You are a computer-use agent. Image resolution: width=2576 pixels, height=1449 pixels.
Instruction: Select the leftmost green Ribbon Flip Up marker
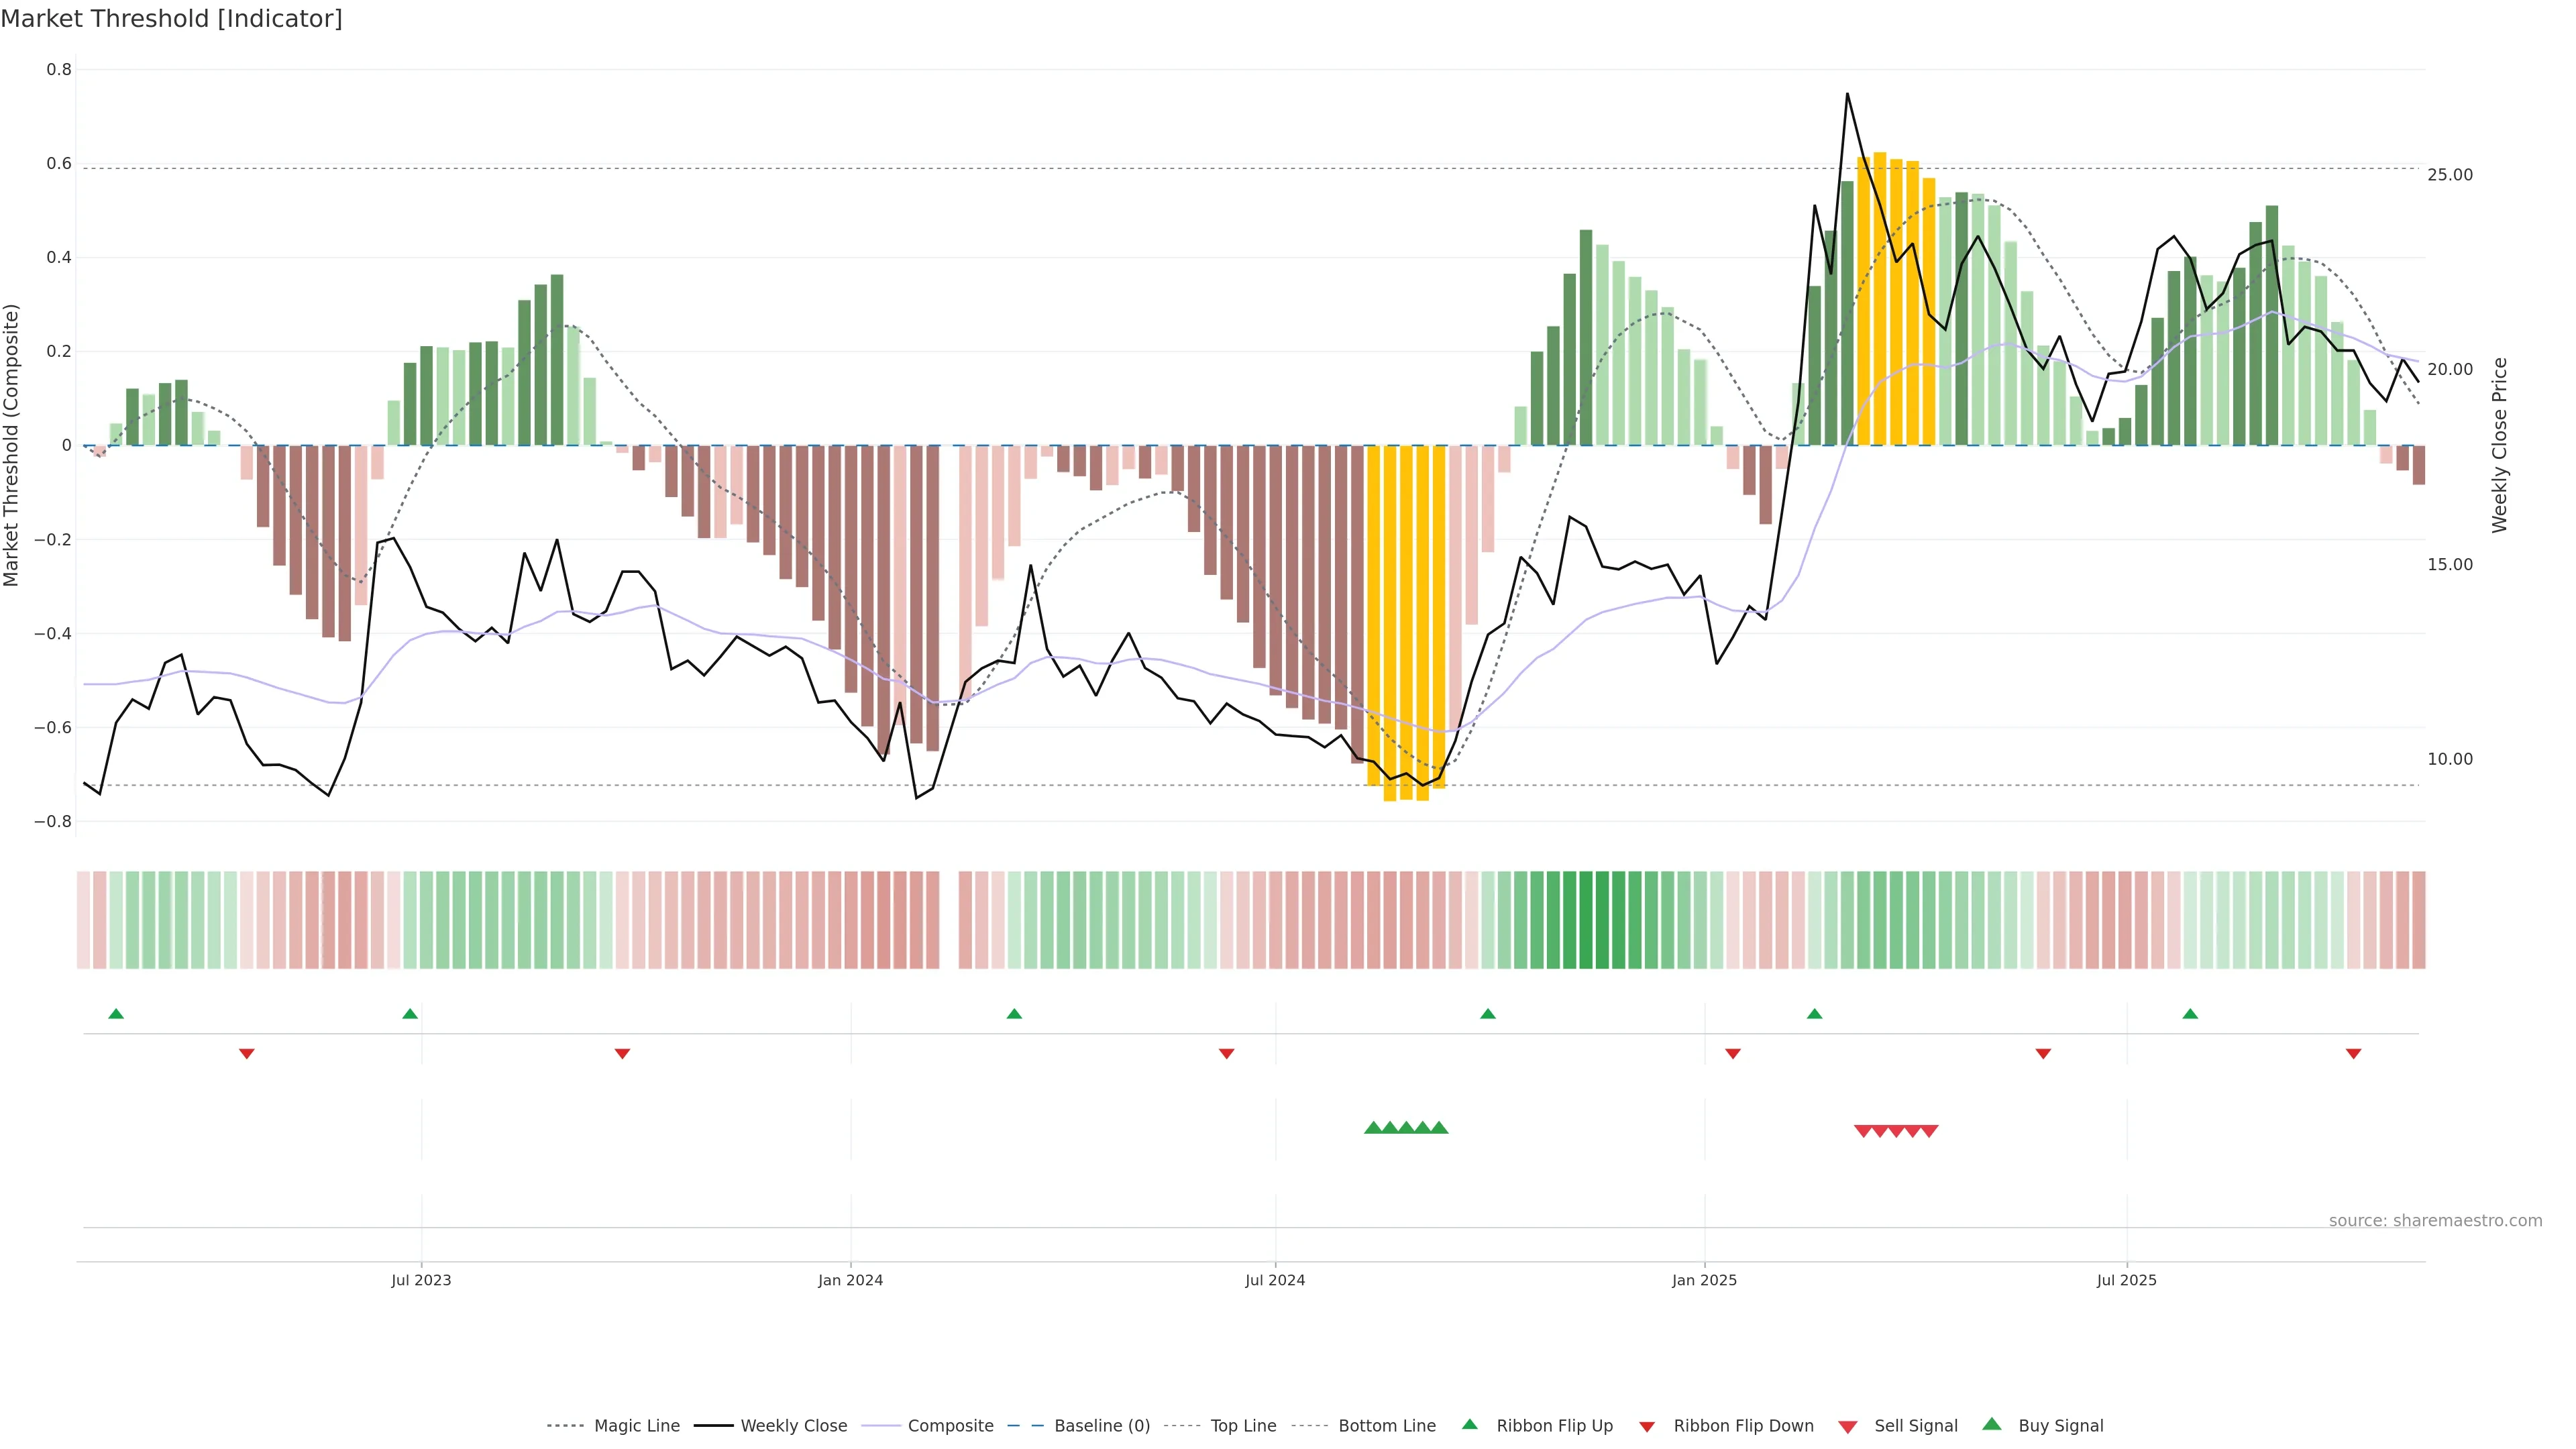[116, 1014]
